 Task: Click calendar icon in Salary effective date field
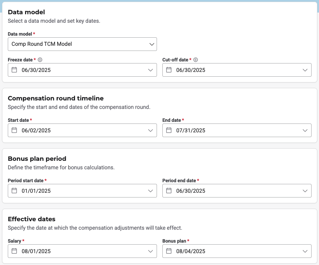pos(14,251)
